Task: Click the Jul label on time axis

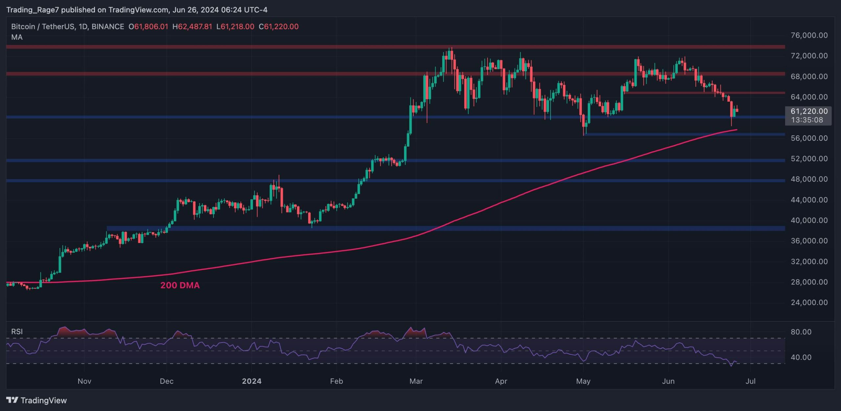Action: 751,381
